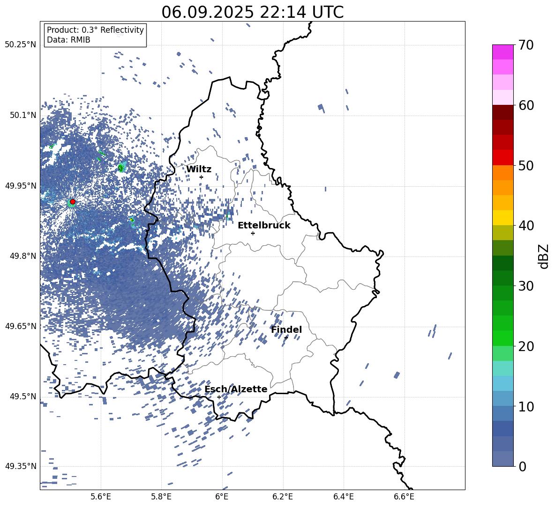The width and height of the screenshot is (555, 506).
Task: Click the Ettelbruck city label
Action: tap(264, 225)
